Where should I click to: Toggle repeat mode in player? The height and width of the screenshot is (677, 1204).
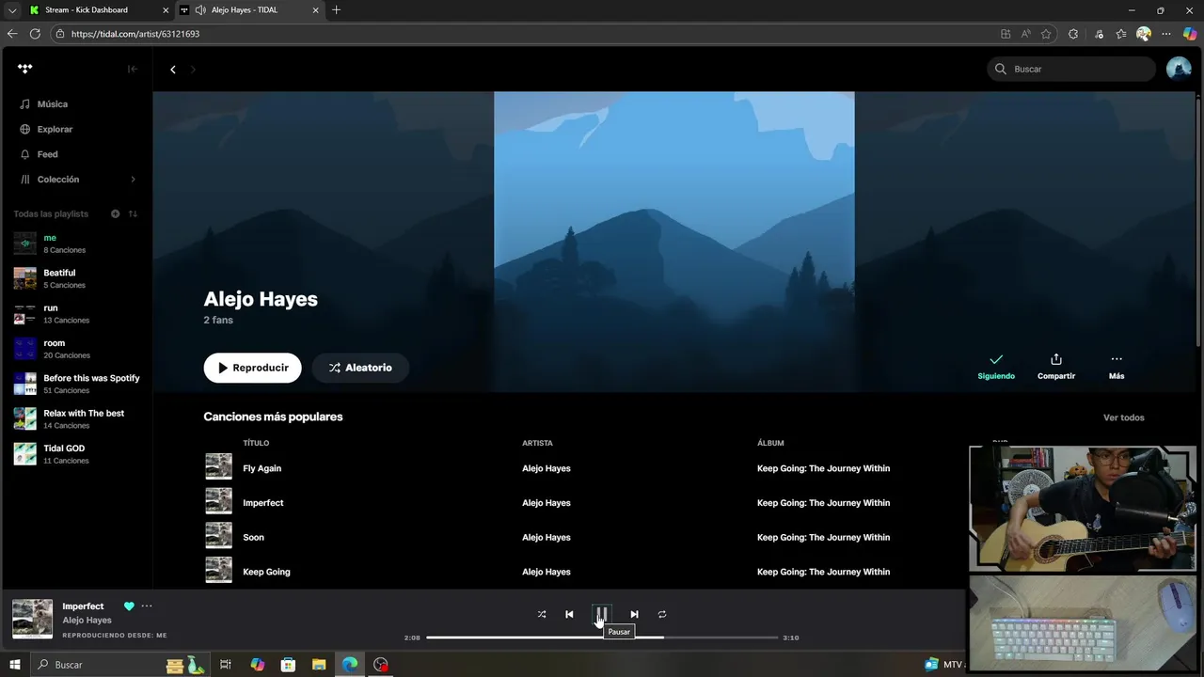pos(662,614)
